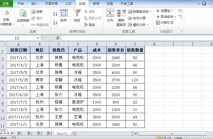213x139 pixels.
Task: Open the 连接 connections button
Action: pos(37,12)
